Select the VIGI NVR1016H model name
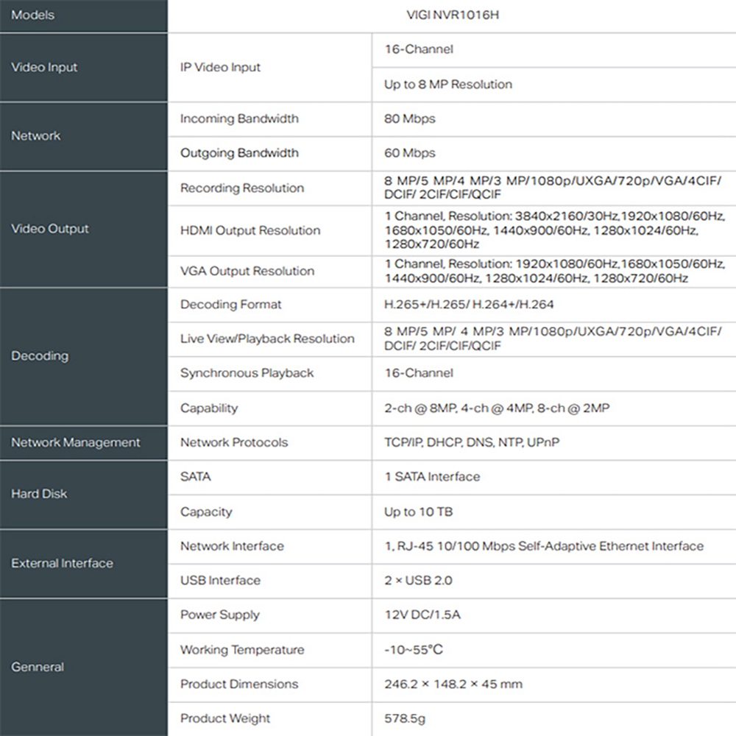Viewport: 736px width, 736px height. (453, 15)
